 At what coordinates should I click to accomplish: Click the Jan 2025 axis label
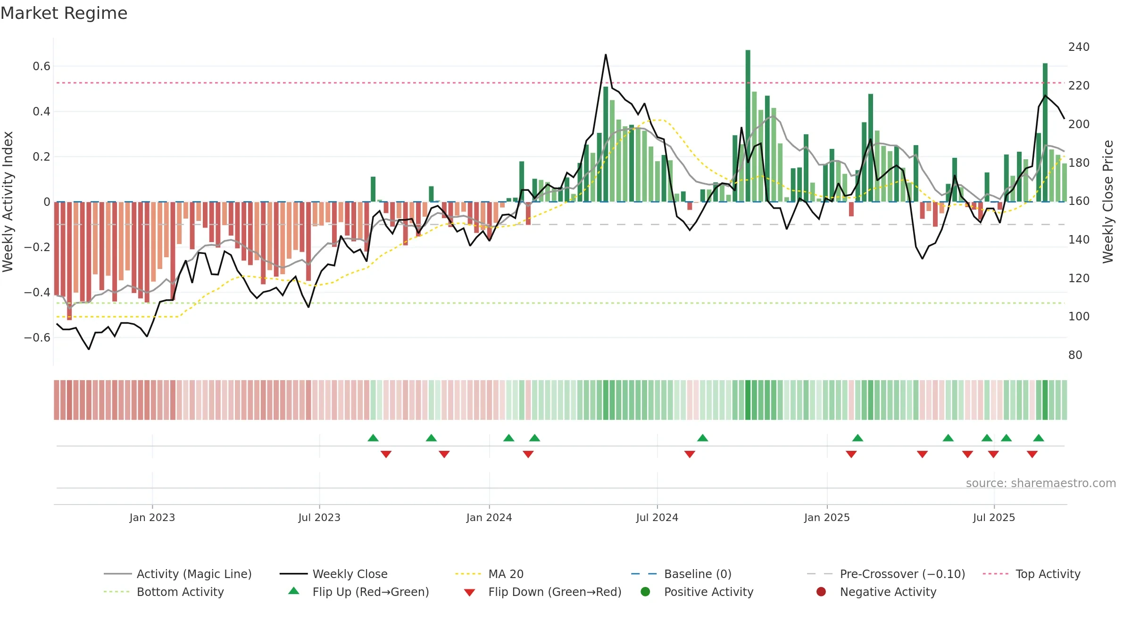tap(827, 517)
